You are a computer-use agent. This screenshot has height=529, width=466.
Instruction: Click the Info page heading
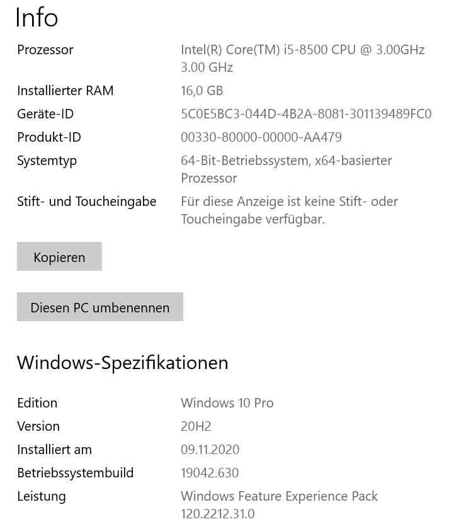click(37, 18)
